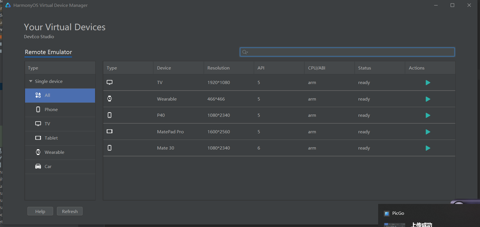This screenshot has height=227, width=480.
Task: Select the All icon in the type sidebar
Action: tap(38, 95)
